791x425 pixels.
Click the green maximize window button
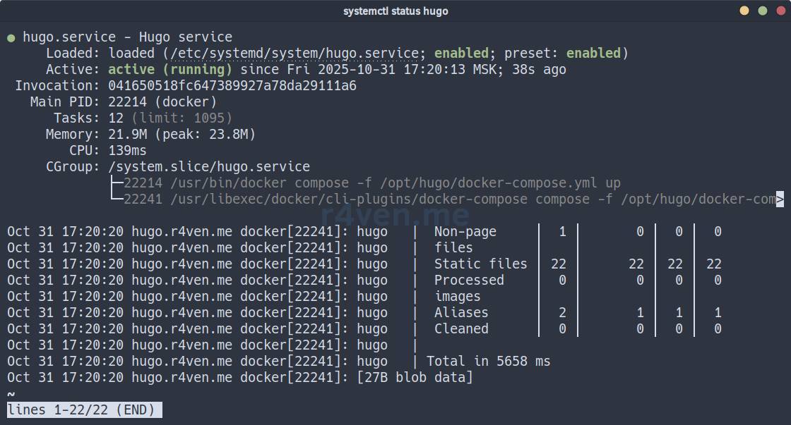click(762, 11)
